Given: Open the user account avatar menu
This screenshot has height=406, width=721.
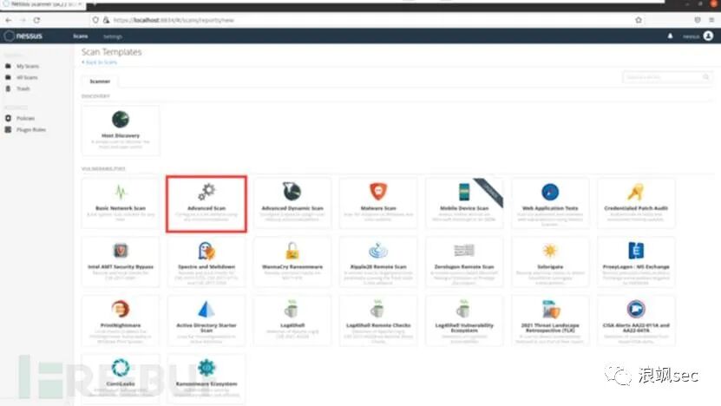Looking at the screenshot, I should (708, 36).
